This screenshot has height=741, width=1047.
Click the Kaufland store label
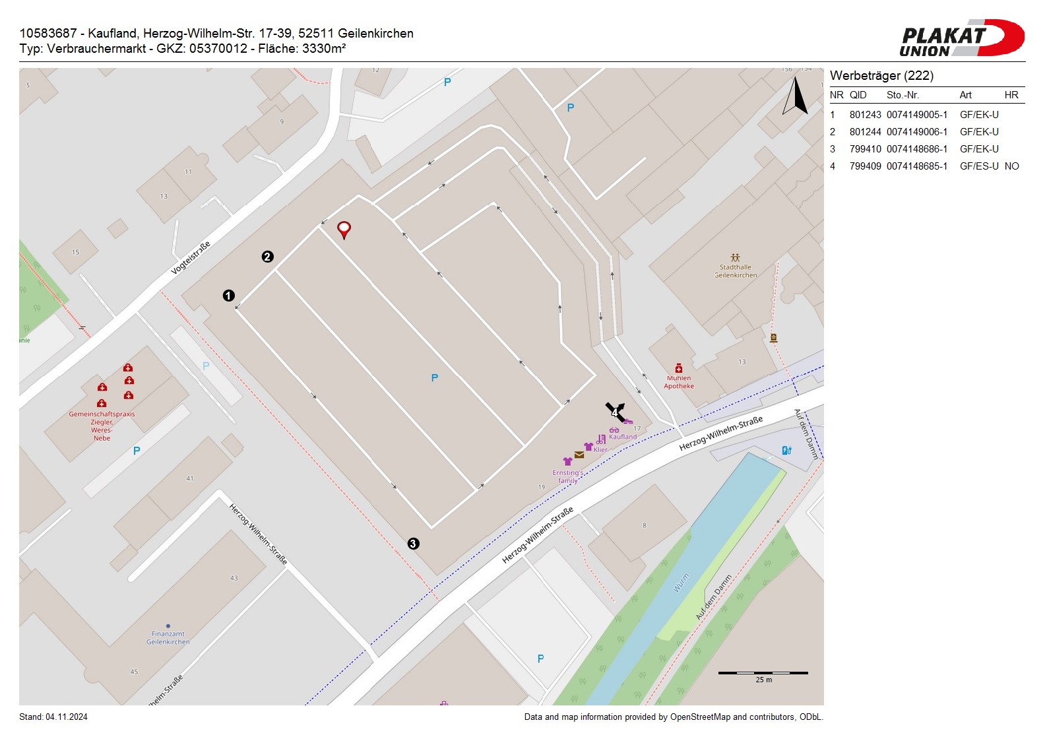623,437
